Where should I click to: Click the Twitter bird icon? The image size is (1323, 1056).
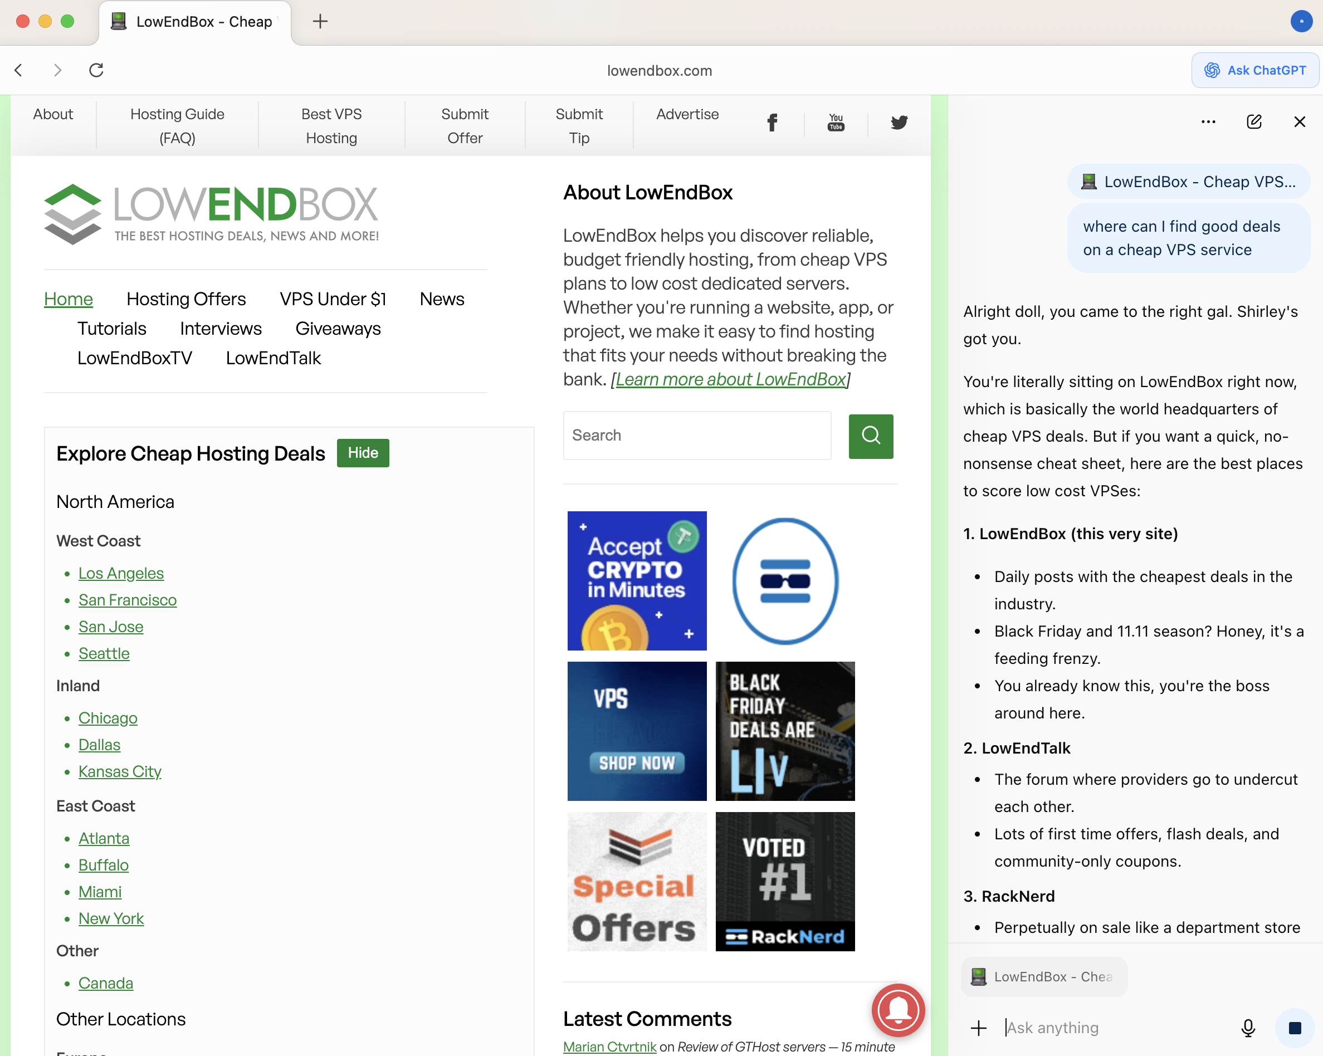[899, 122]
